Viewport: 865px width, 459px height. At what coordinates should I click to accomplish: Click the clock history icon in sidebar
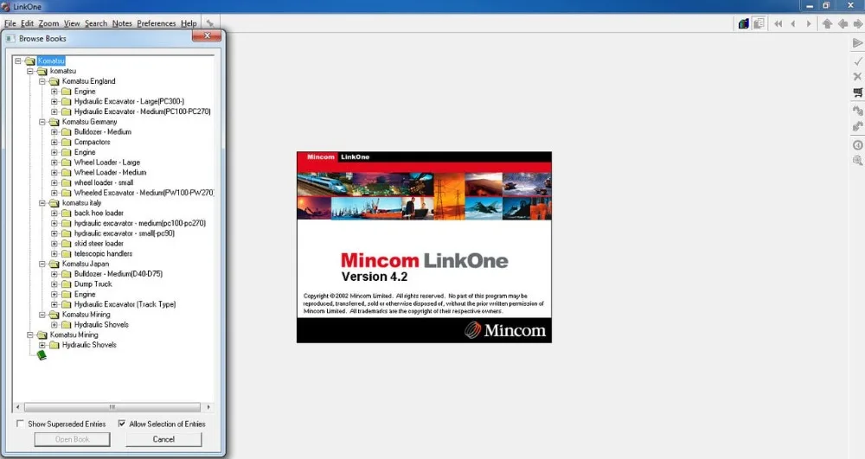tap(857, 145)
